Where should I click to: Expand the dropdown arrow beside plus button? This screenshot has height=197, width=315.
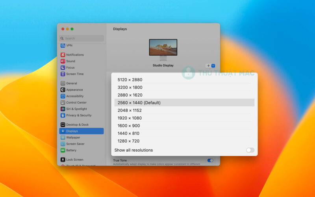[213, 66]
